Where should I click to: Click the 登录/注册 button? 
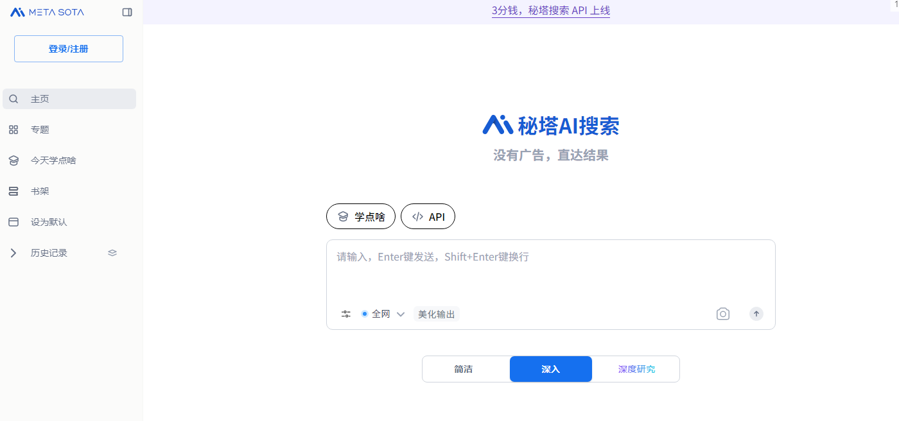pyautogui.click(x=68, y=48)
